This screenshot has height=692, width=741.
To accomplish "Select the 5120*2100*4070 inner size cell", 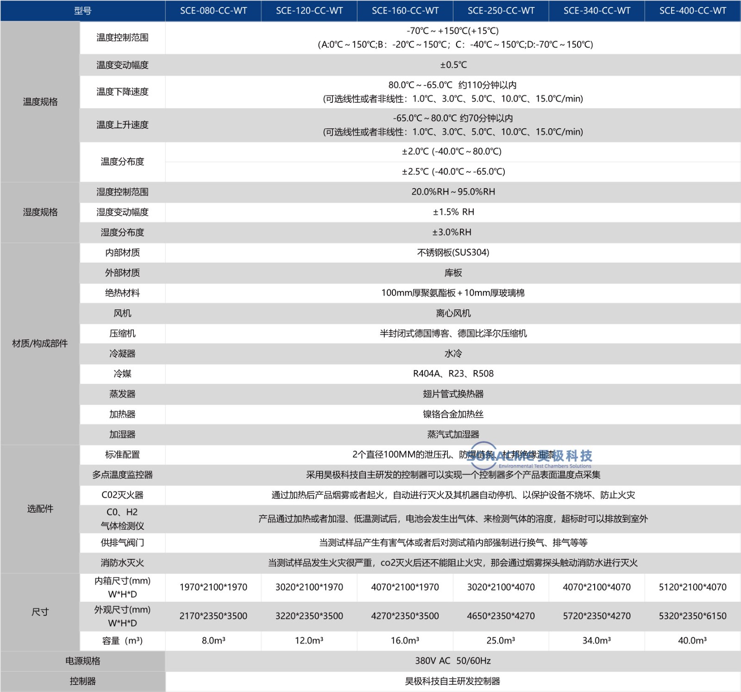I will pyautogui.click(x=692, y=587).
